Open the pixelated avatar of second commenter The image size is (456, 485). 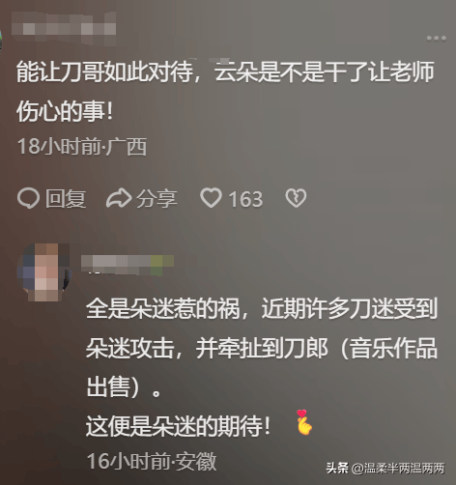point(43,272)
